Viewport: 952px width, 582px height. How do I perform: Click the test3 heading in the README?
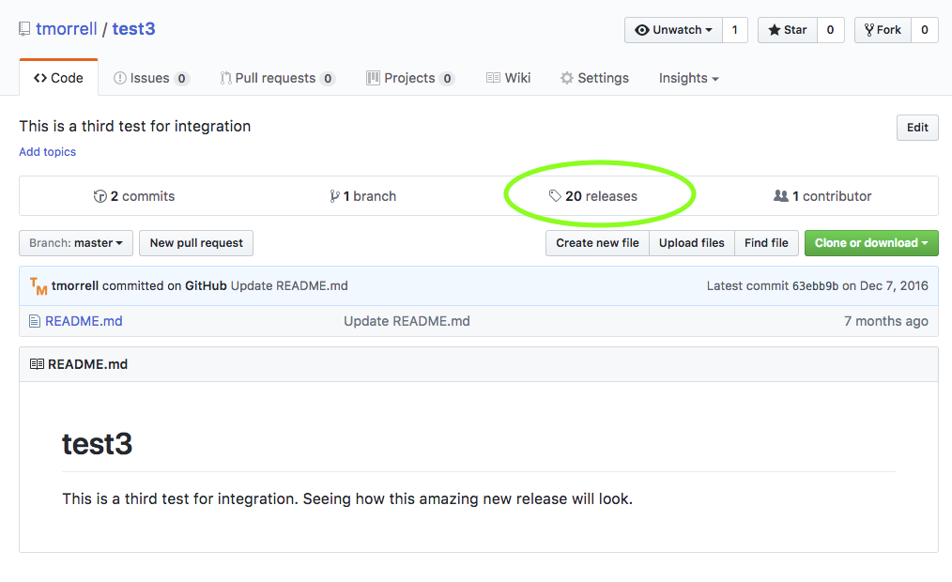point(97,444)
